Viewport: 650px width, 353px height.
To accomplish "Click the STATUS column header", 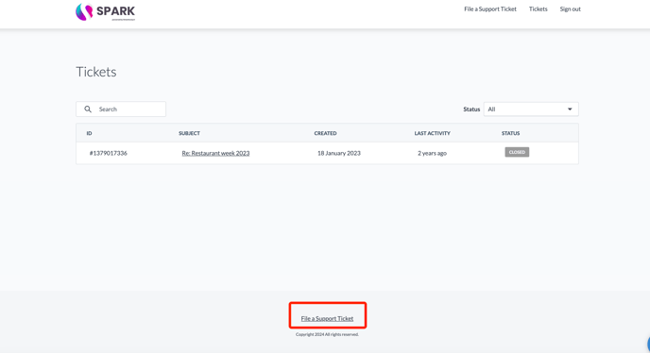I will (x=510, y=133).
